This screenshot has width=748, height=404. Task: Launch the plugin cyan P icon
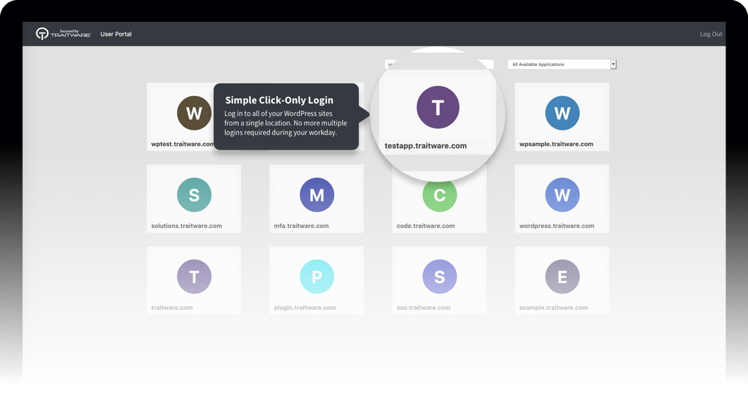(x=317, y=276)
